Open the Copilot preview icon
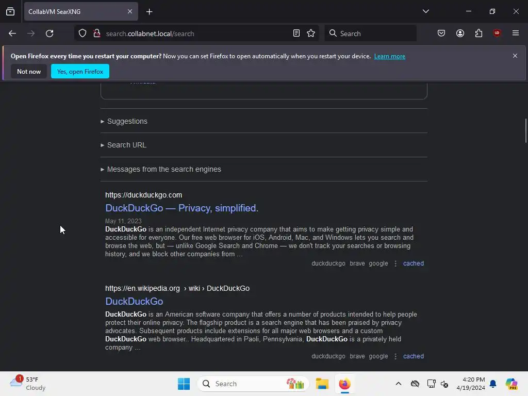Screen dimensions: 528x396 tap(511, 384)
